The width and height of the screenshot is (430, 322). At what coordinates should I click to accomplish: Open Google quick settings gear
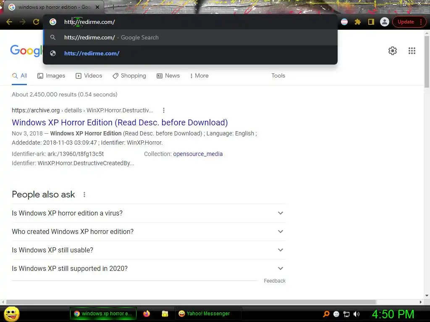pyautogui.click(x=393, y=51)
